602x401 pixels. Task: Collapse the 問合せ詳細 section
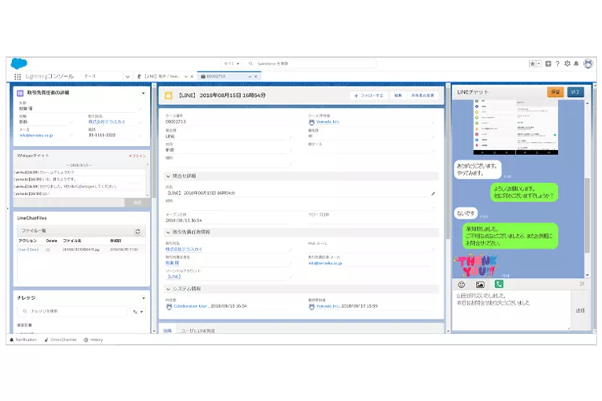click(x=166, y=175)
